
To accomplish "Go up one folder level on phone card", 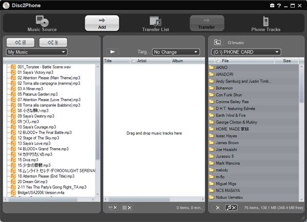I will point(217,43).
